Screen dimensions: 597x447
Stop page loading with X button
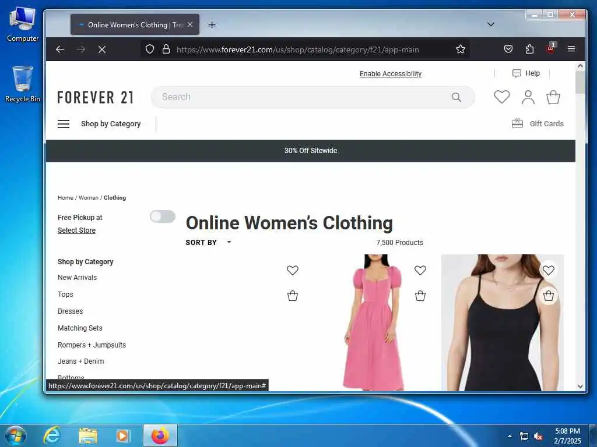(x=102, y=49)
